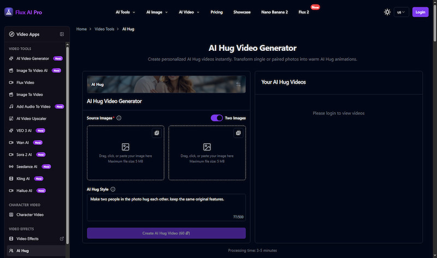437x258 pixels.
Task: Click the Login button
Action: coord(420,12)
